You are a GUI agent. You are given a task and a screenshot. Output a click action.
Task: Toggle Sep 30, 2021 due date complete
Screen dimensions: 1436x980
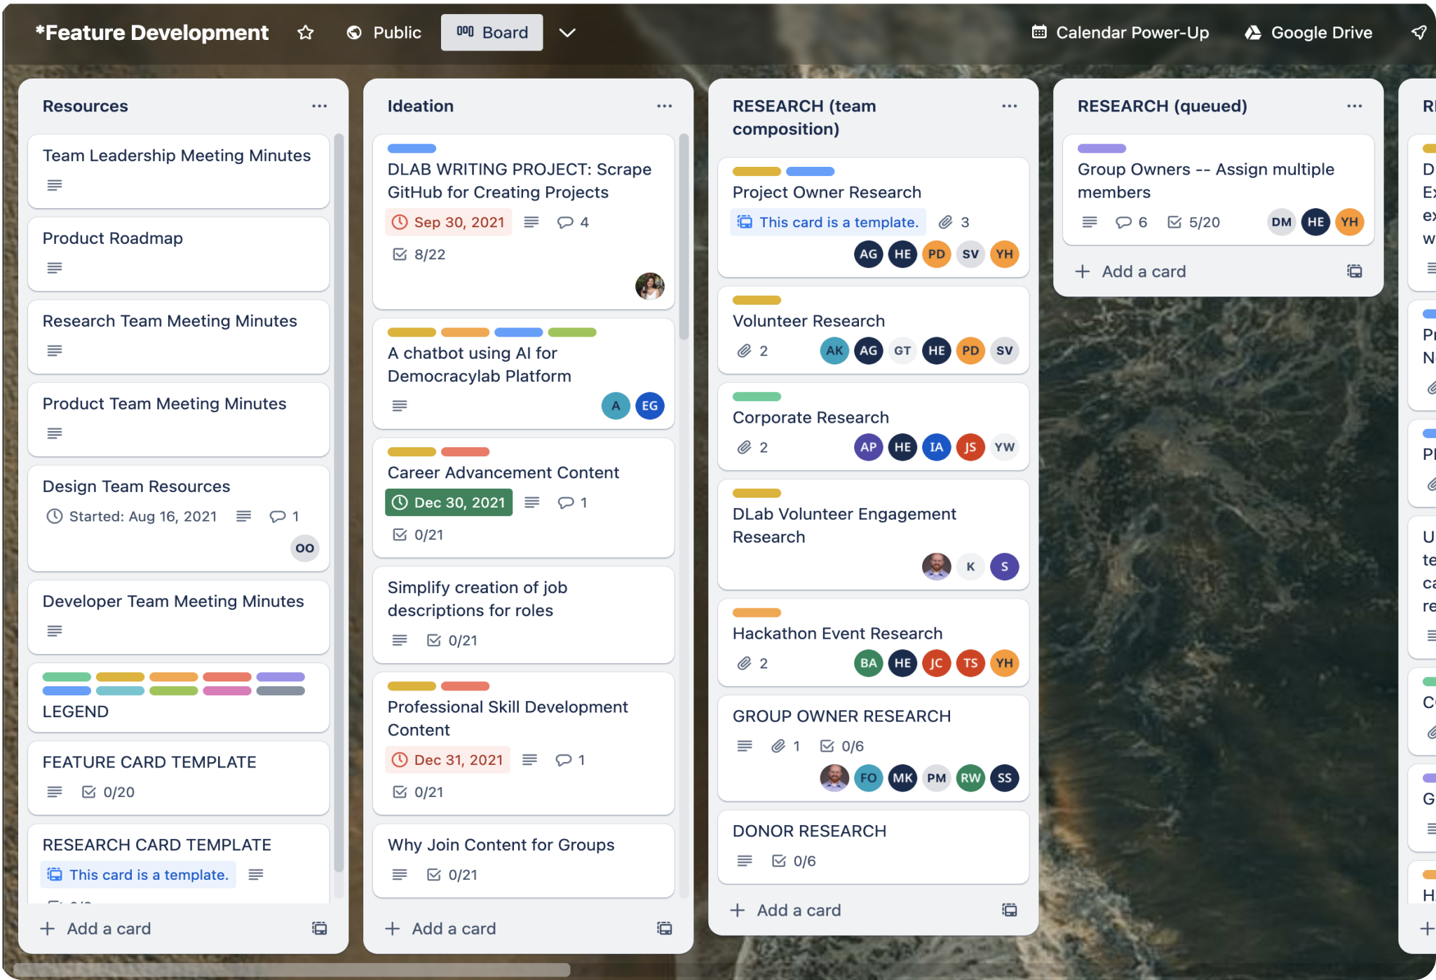click(449, 222)
